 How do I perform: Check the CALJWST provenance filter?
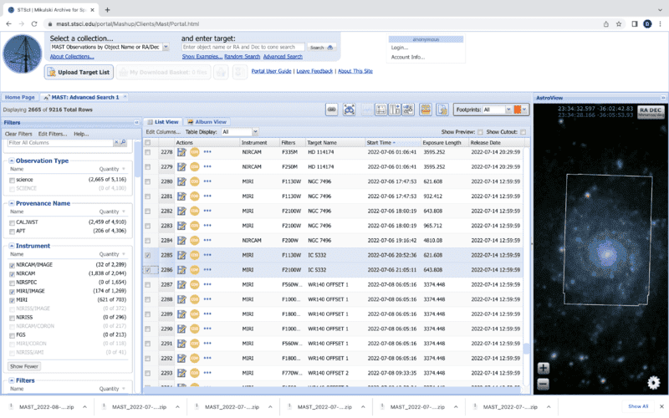[12, 222]
